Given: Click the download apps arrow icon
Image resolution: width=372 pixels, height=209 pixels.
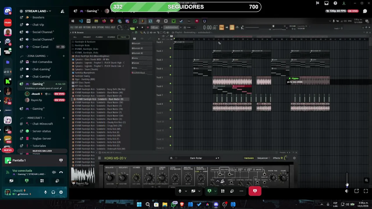Looking at the screenshot, I should 344,3.
